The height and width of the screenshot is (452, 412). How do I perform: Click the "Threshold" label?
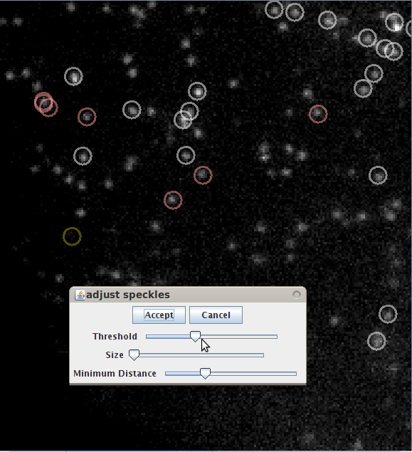coord(115,337)
